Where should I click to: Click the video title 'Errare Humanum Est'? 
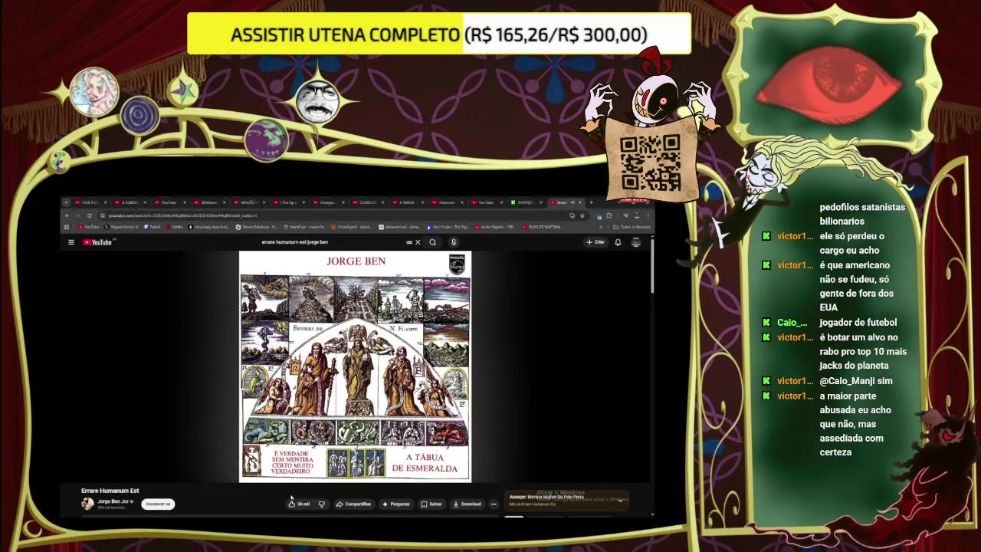coord(110,491)
